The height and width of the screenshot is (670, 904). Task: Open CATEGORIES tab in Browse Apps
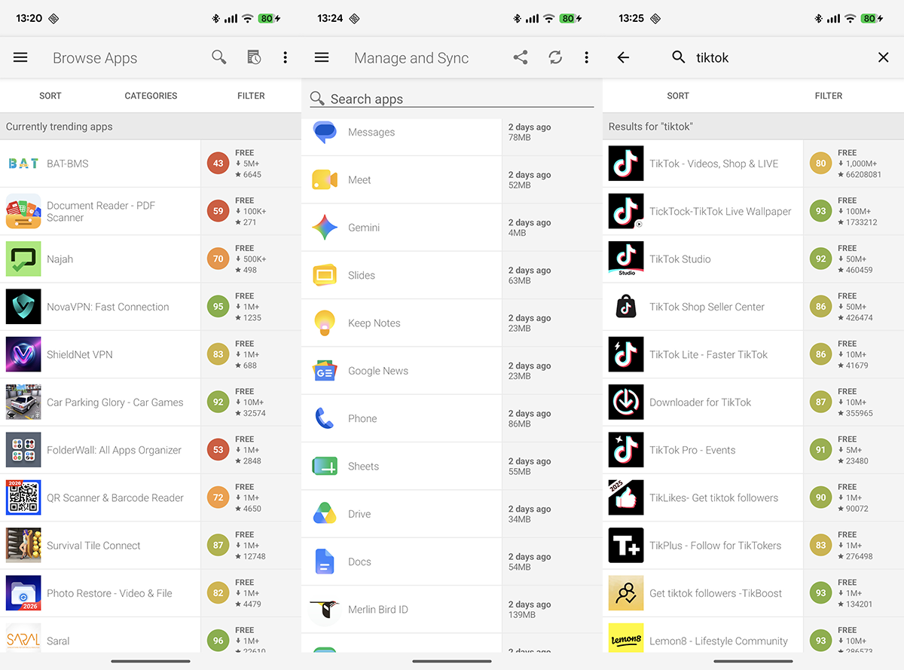151,96
